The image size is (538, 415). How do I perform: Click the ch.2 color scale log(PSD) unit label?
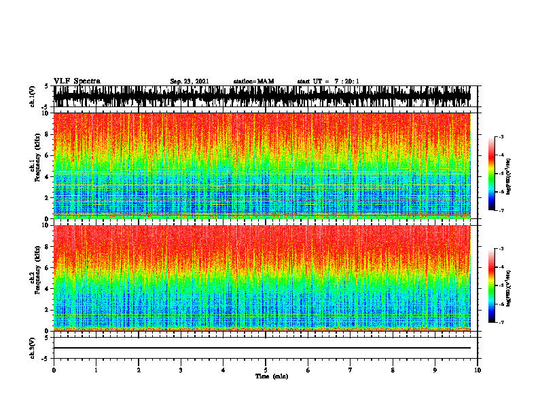tap(509, 288)
